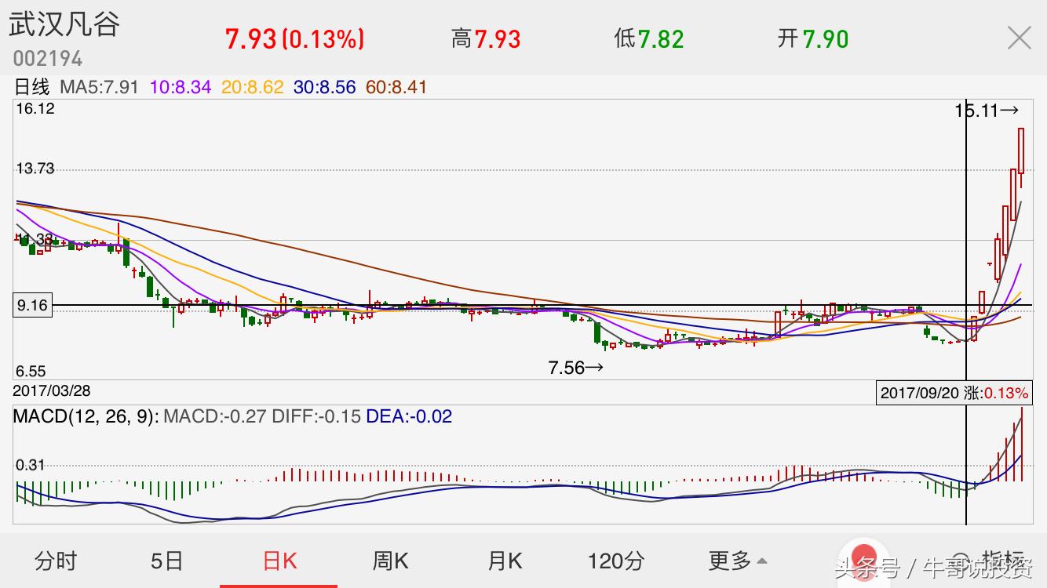Select the orange 20:8.62 moving average

pos(252,87)
